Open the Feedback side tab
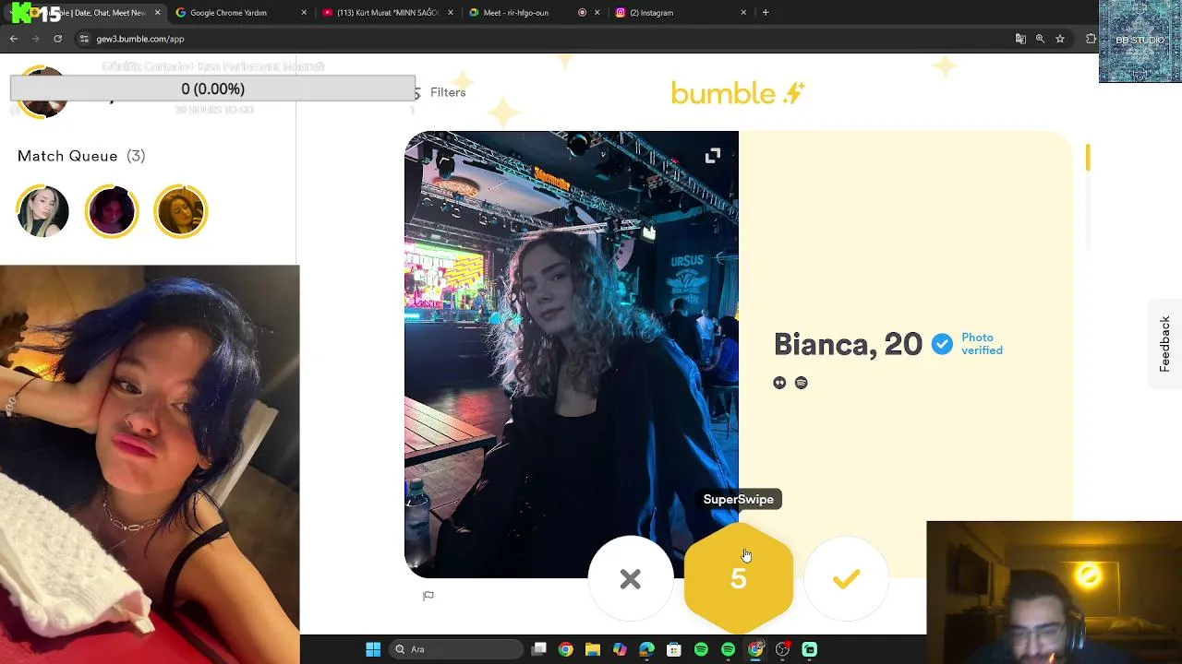Screen dimensions: 1182x664 pyautogui.click(x=1165, y=344)
